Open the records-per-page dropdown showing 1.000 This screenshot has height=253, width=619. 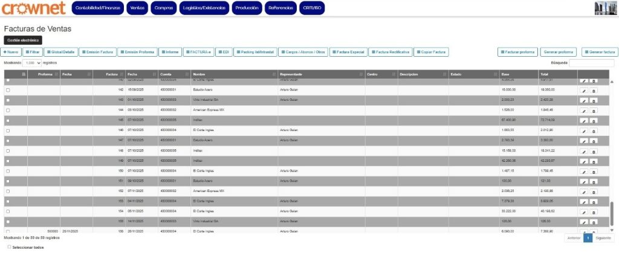[x=32, y=63]
